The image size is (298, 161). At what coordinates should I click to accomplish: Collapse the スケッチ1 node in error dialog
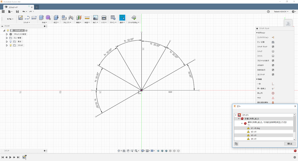[236, 115]
